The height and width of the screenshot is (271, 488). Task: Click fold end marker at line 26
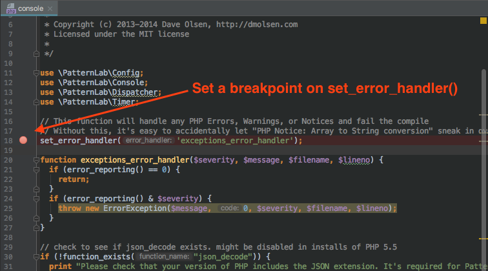tap(35, 217)
